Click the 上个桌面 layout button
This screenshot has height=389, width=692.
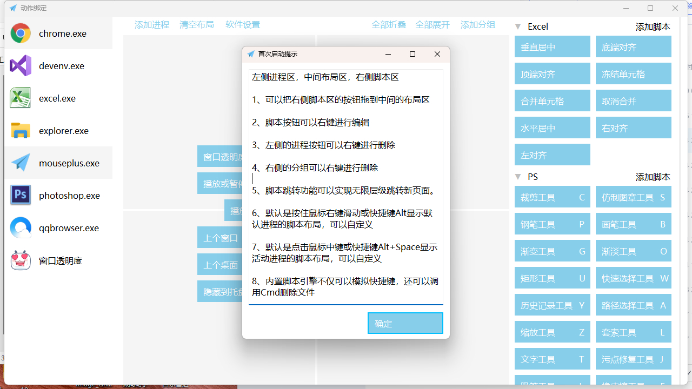click(x=219, y=265)
